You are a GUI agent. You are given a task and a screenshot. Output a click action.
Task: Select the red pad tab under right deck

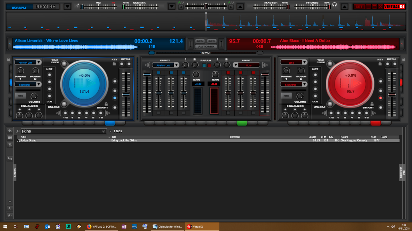[375, 123]
